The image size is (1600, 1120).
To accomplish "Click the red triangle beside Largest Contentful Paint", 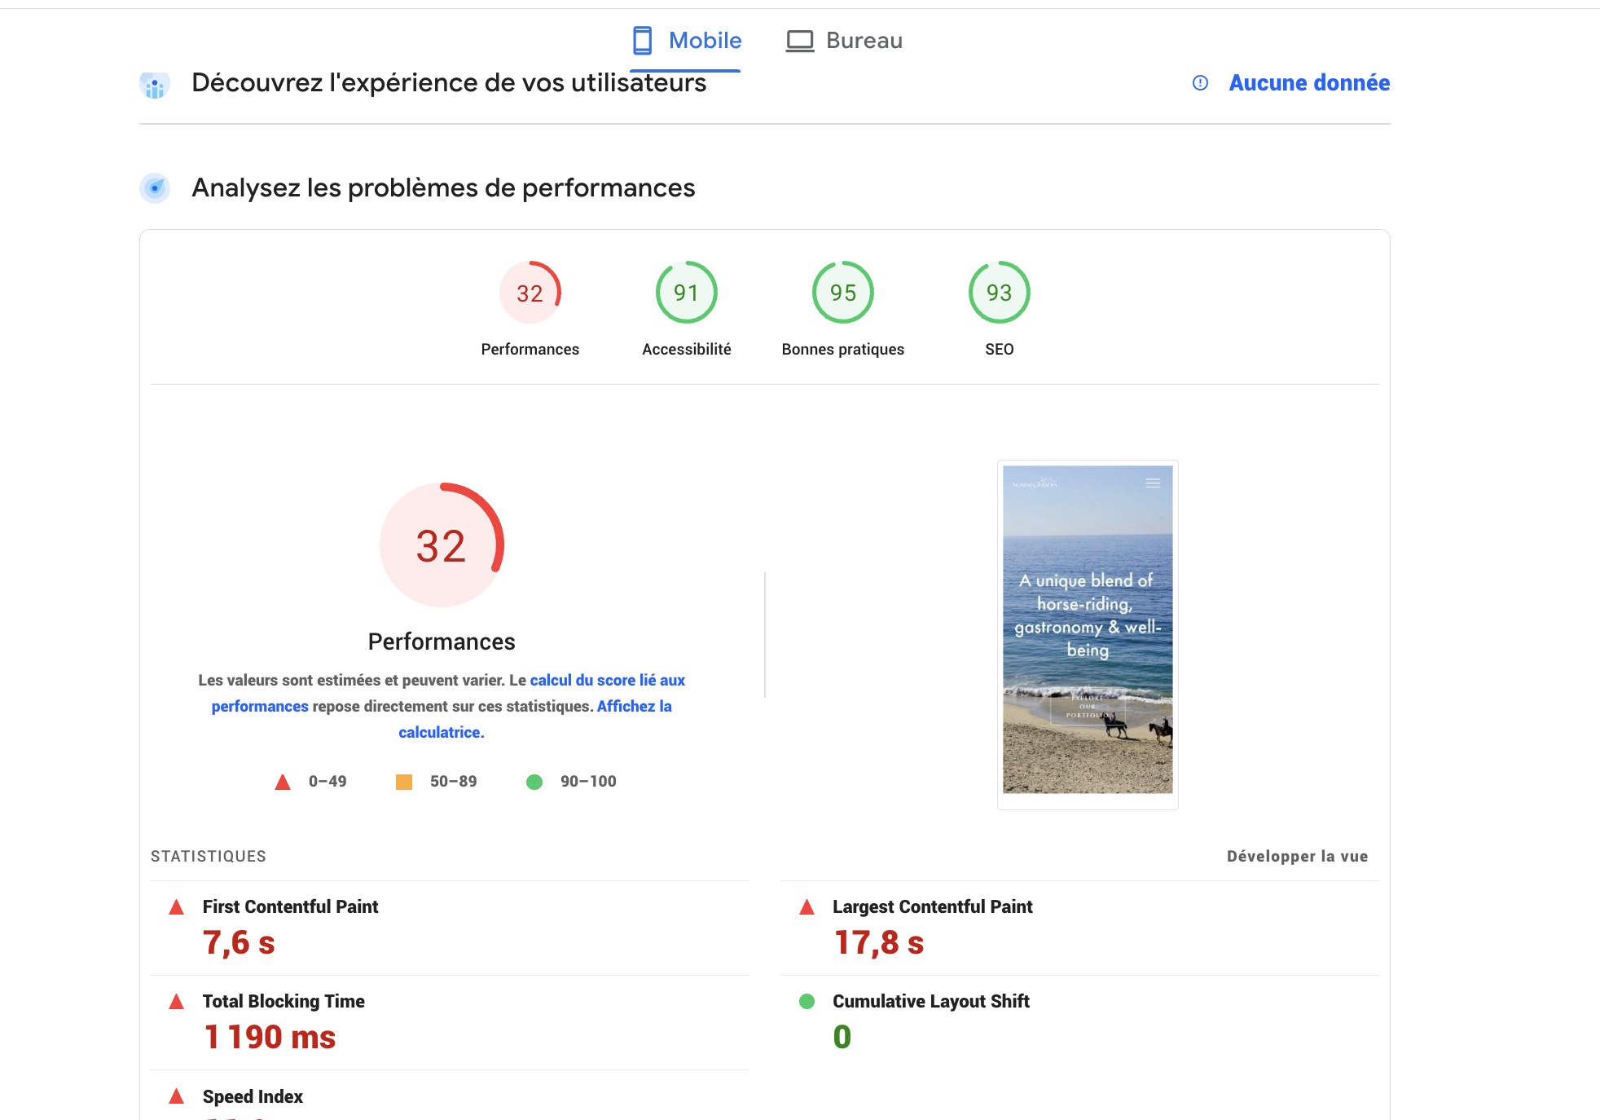I will tap(807, 907).
